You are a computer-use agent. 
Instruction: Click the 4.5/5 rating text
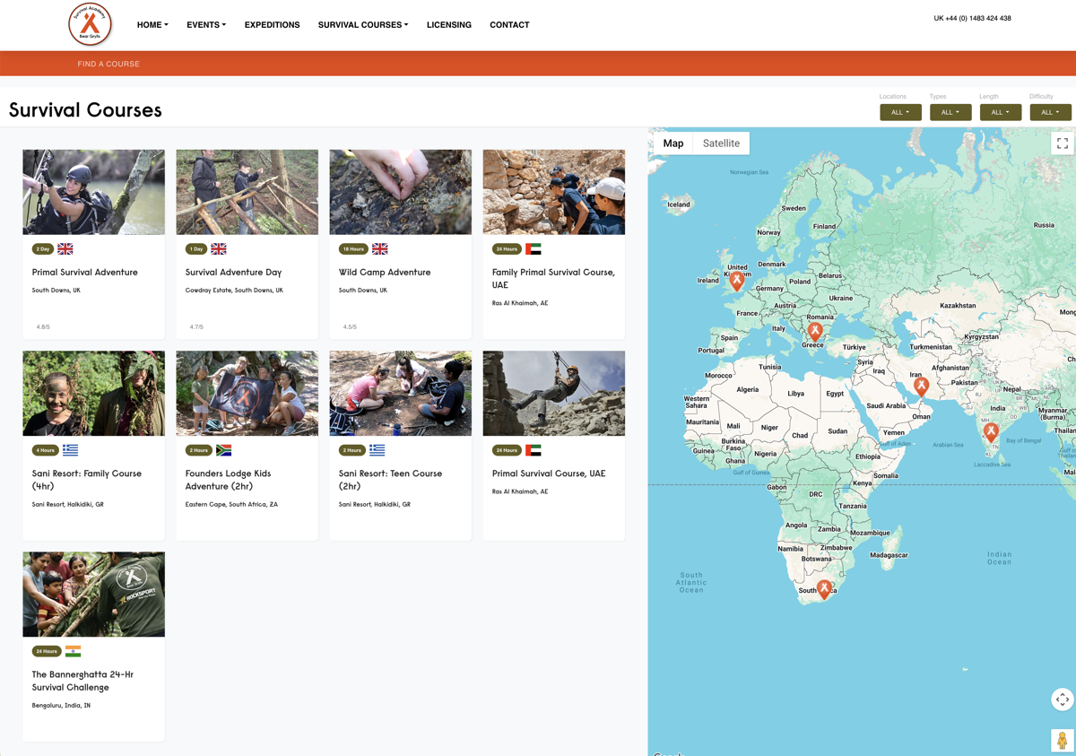(x=350, y=327)
